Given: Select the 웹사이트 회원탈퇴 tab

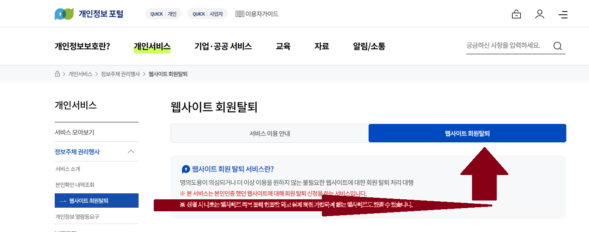Looking at the screenshot, I should [x=467, y=133].
